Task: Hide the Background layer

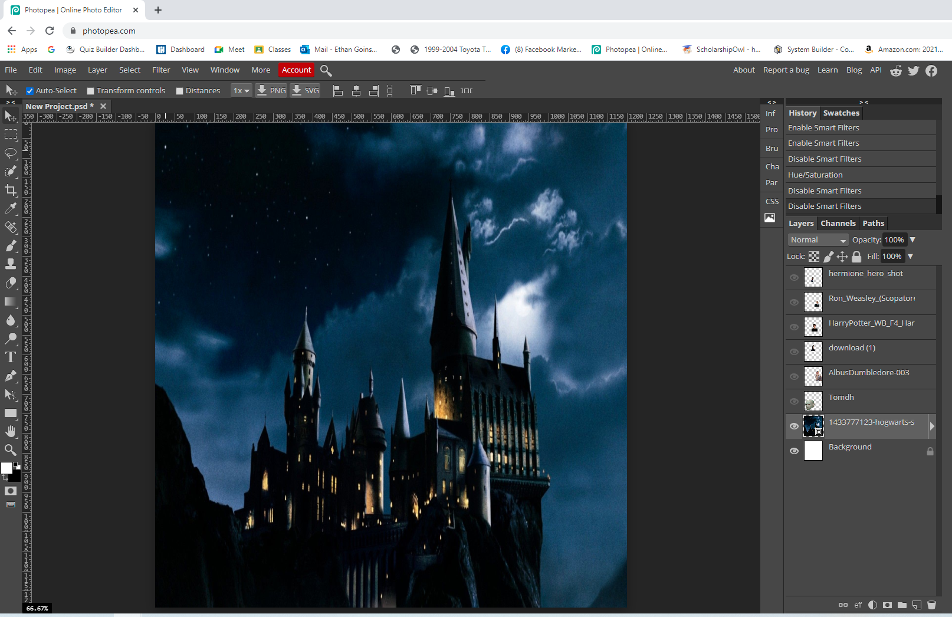Action: coord(794,451)
